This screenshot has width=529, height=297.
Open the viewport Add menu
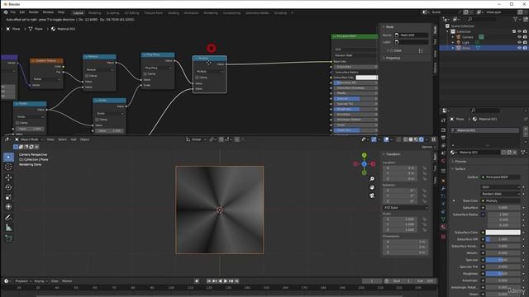click(74, 139)
